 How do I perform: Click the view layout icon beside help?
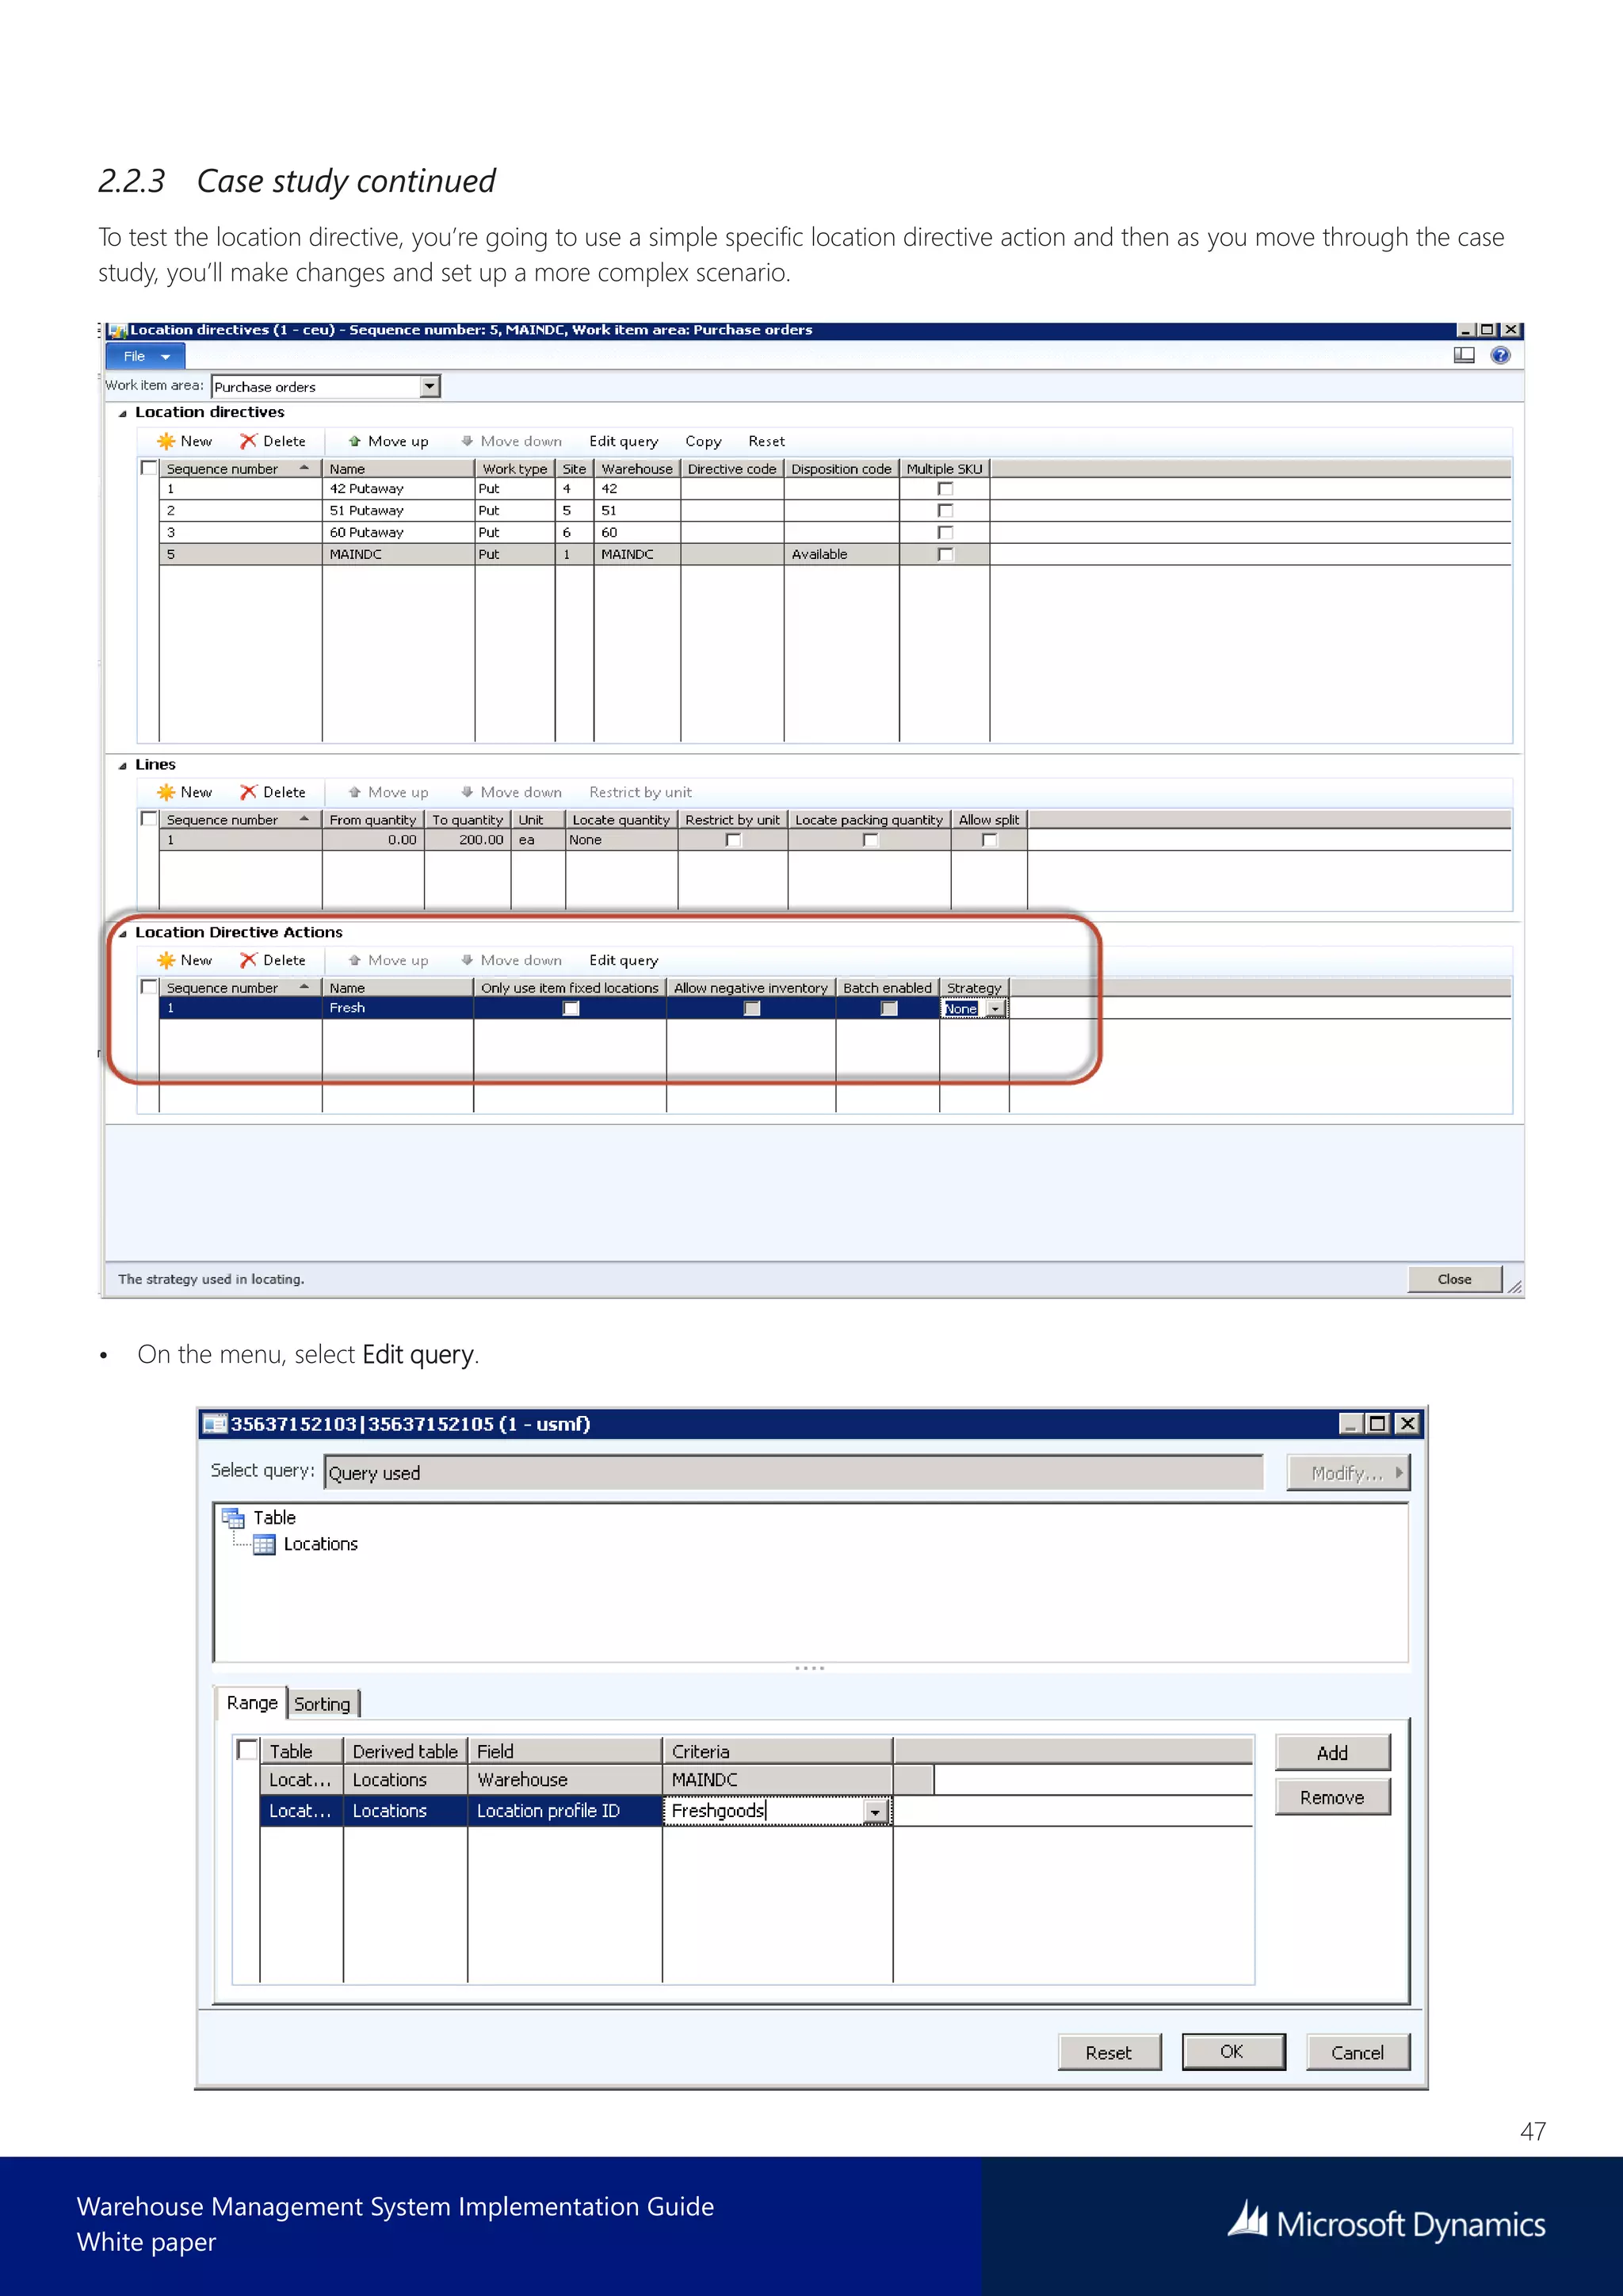tap(1463, 355)
